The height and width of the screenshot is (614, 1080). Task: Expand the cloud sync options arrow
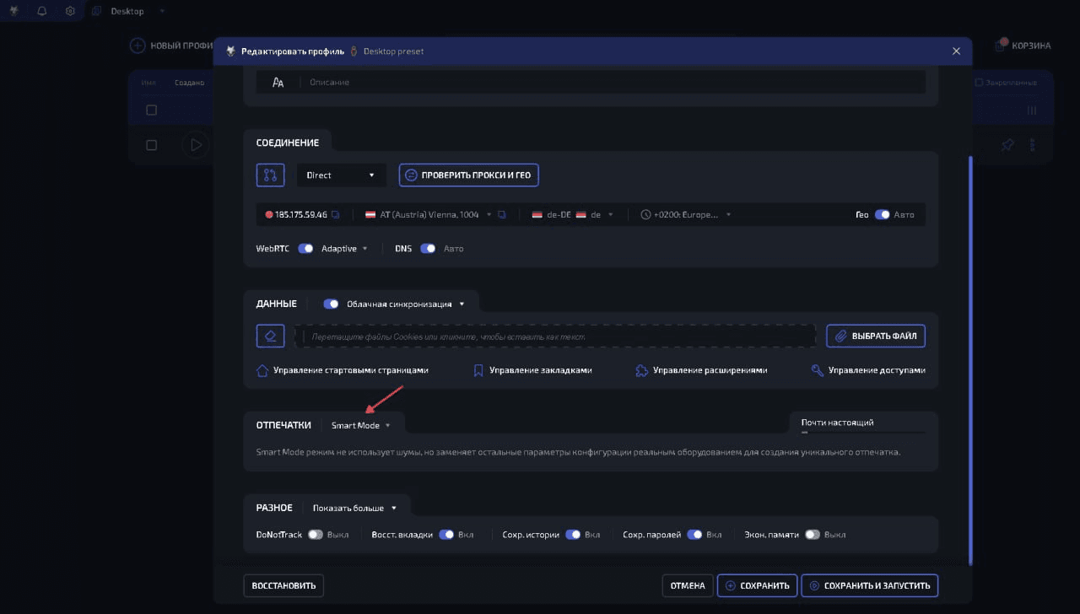coord(462,304)
